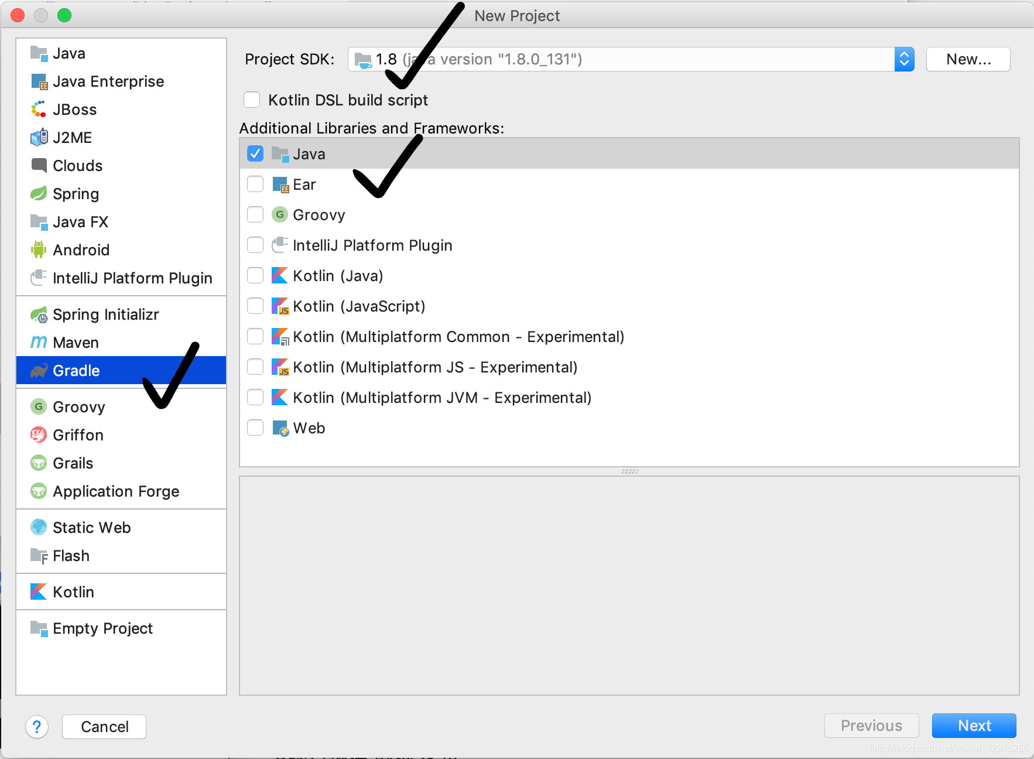Check IntelliJ Platform Plugin framework checkbox
This screenshot has height=759, width=1034.
pos(255,245)
